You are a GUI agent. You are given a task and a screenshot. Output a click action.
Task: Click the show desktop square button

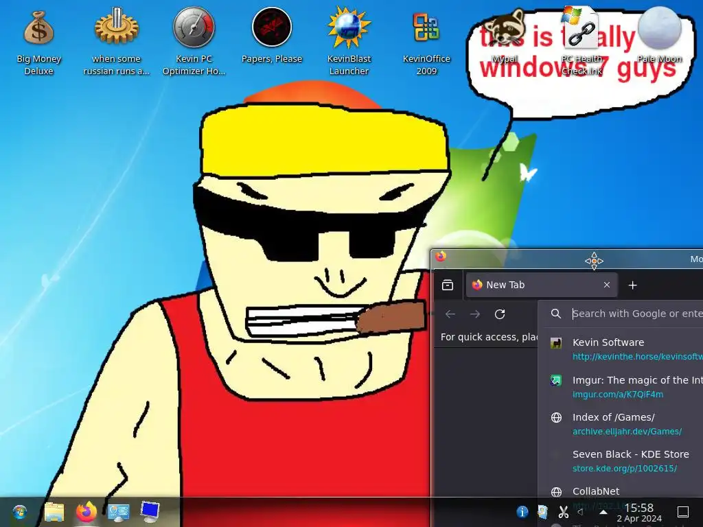point(683,512)
